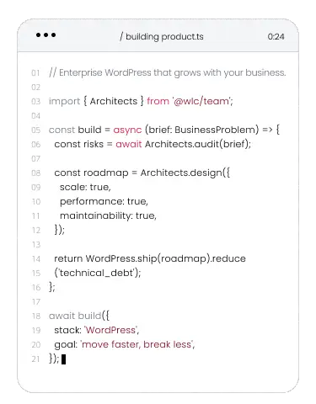Screen dimensions: 316x404
Task: Click 'await build' on line 18
Action: tap(75, 316)
